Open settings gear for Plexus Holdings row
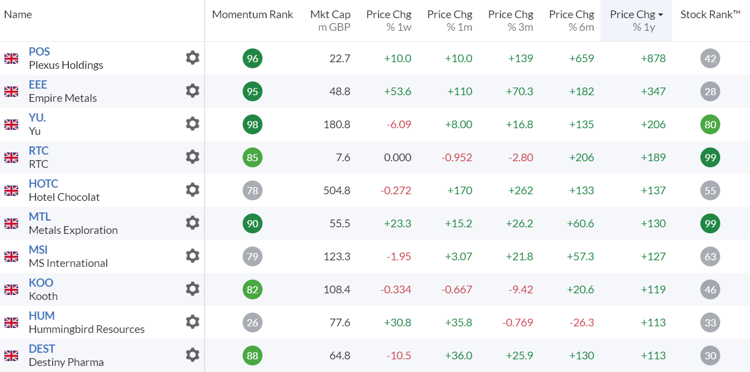Image resolution: width=750 pixels, height=372 pixels. coord(192,58)
